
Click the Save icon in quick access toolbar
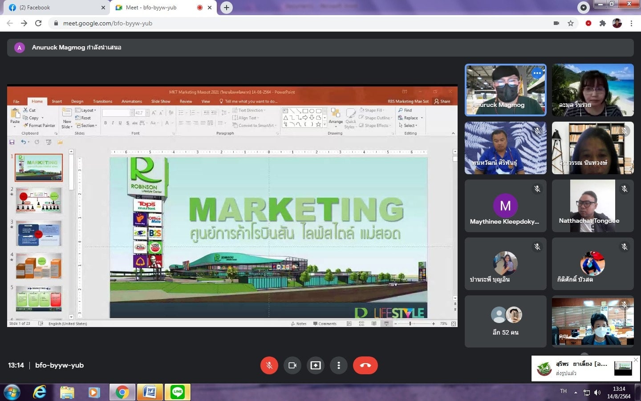(12, 142)
